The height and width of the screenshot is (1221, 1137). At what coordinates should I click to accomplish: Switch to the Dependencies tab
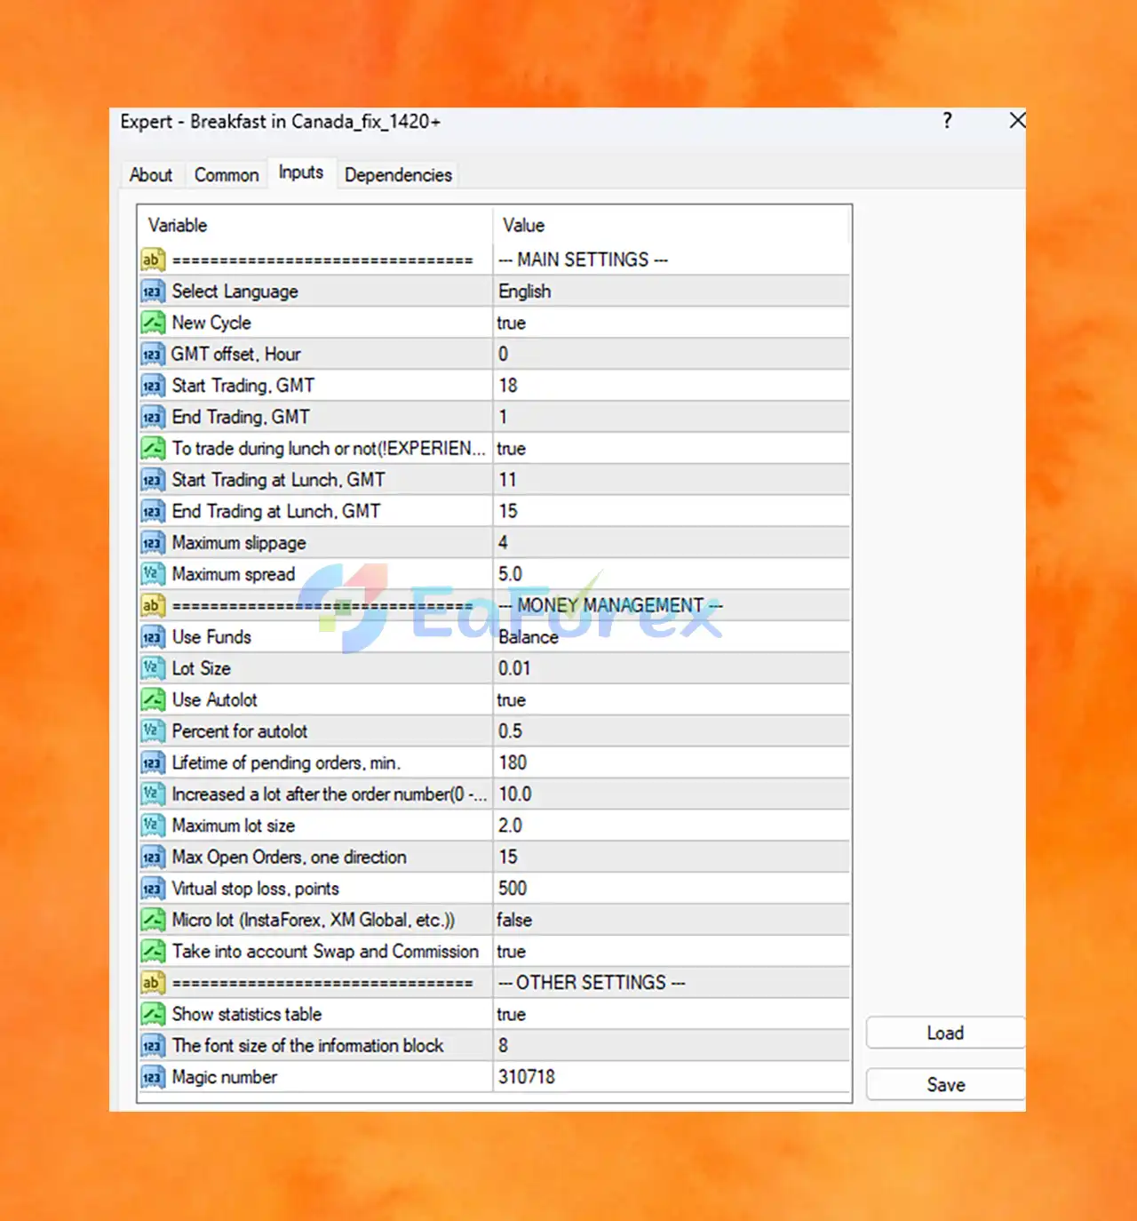[x=398, y=175]
